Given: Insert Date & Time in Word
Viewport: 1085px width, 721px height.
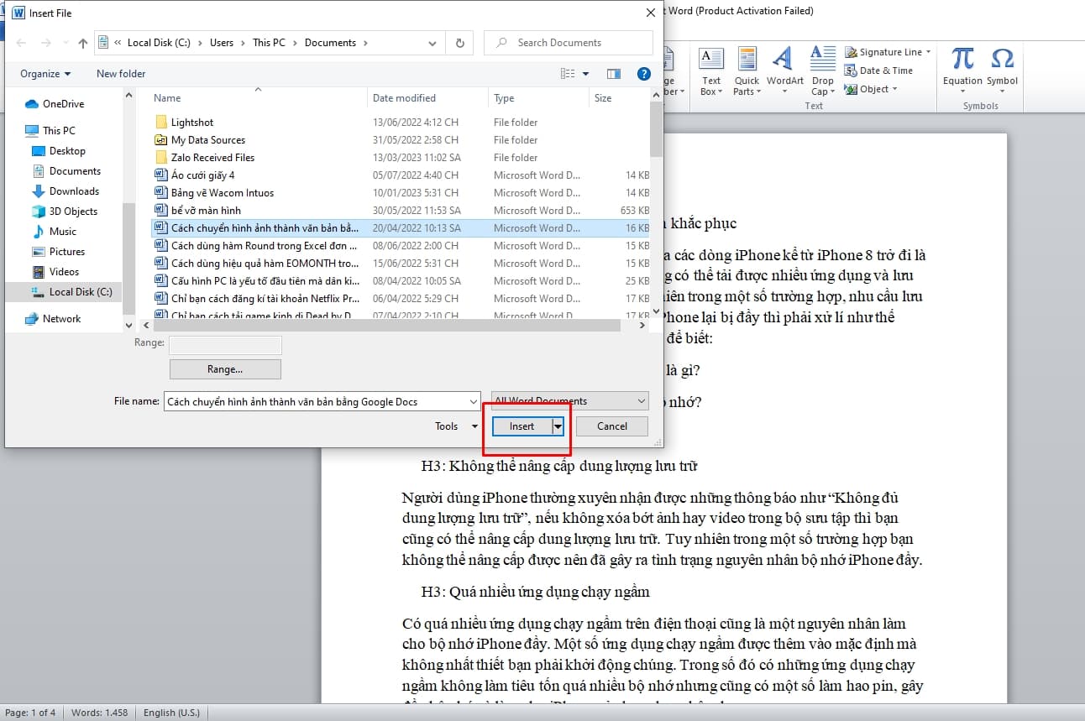Looking at the screenshot, I should [878, 71].
